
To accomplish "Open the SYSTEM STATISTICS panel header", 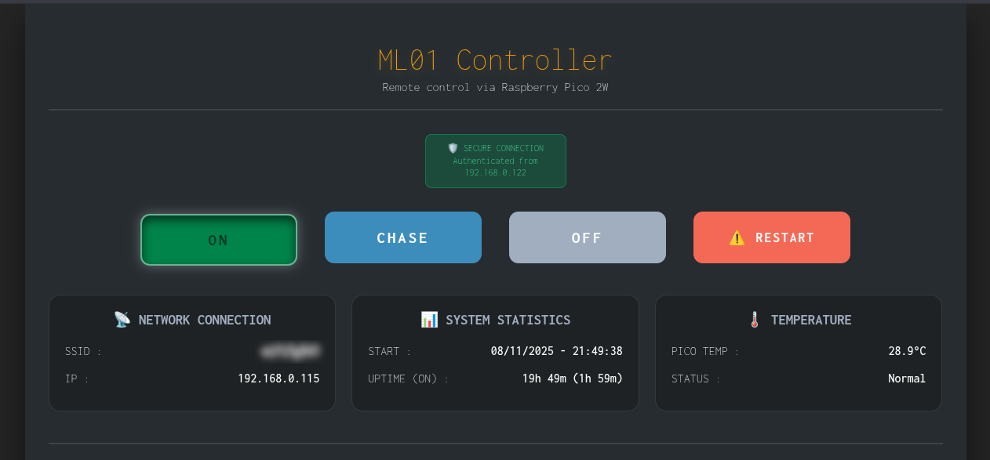I will coord(495,319).
